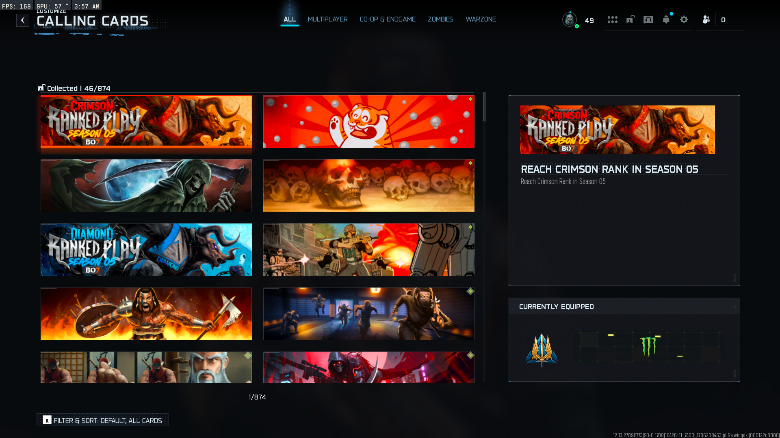Choose the red hooded sniper card
The image size is (780, 438).
click(369, 367)
